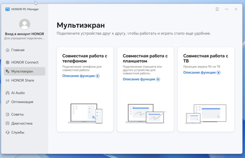
Task: Click the play icon in the телефоном card
Action: pos(98,76)
